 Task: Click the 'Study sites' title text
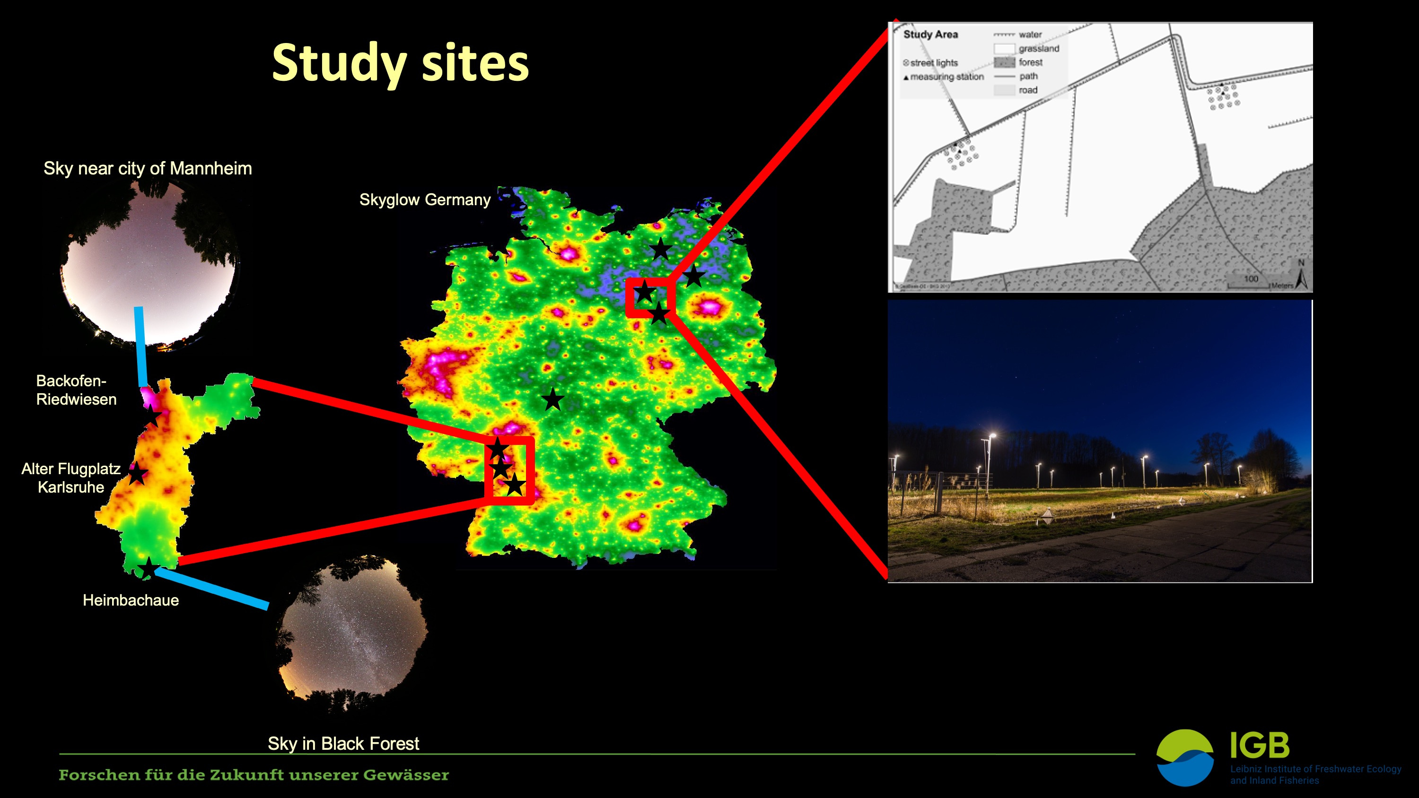pos(401,63)
